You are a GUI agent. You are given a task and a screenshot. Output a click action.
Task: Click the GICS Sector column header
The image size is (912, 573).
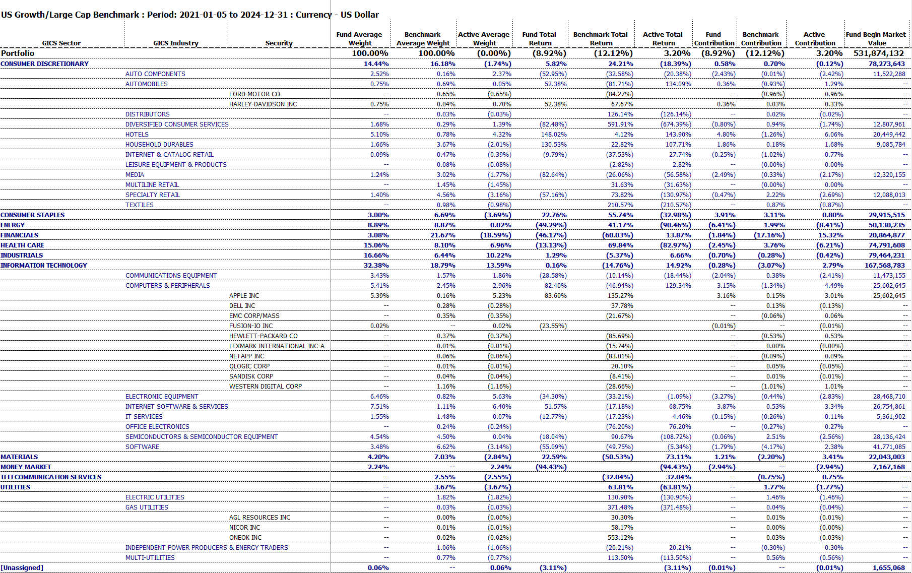pyautogui.click(x=61, y=43)
